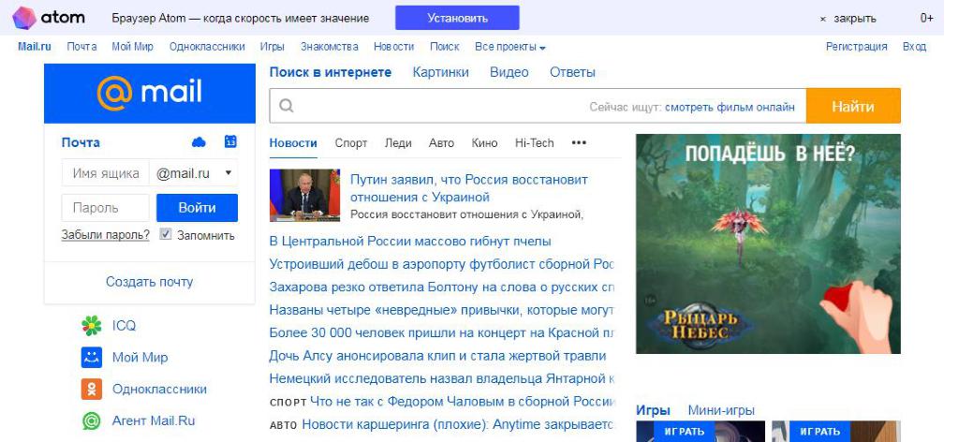The width and height of the screenshot is (959, 442).
Task: Open Знакомства in top navigation
Action: click(x=330, y=47)
